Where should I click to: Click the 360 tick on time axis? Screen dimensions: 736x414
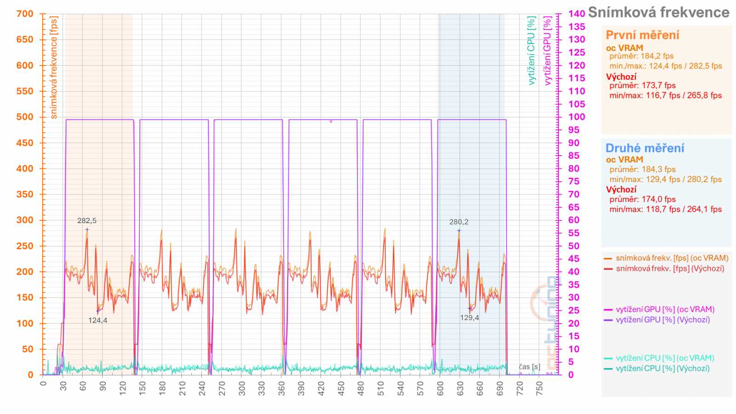[x=282, y=388]
